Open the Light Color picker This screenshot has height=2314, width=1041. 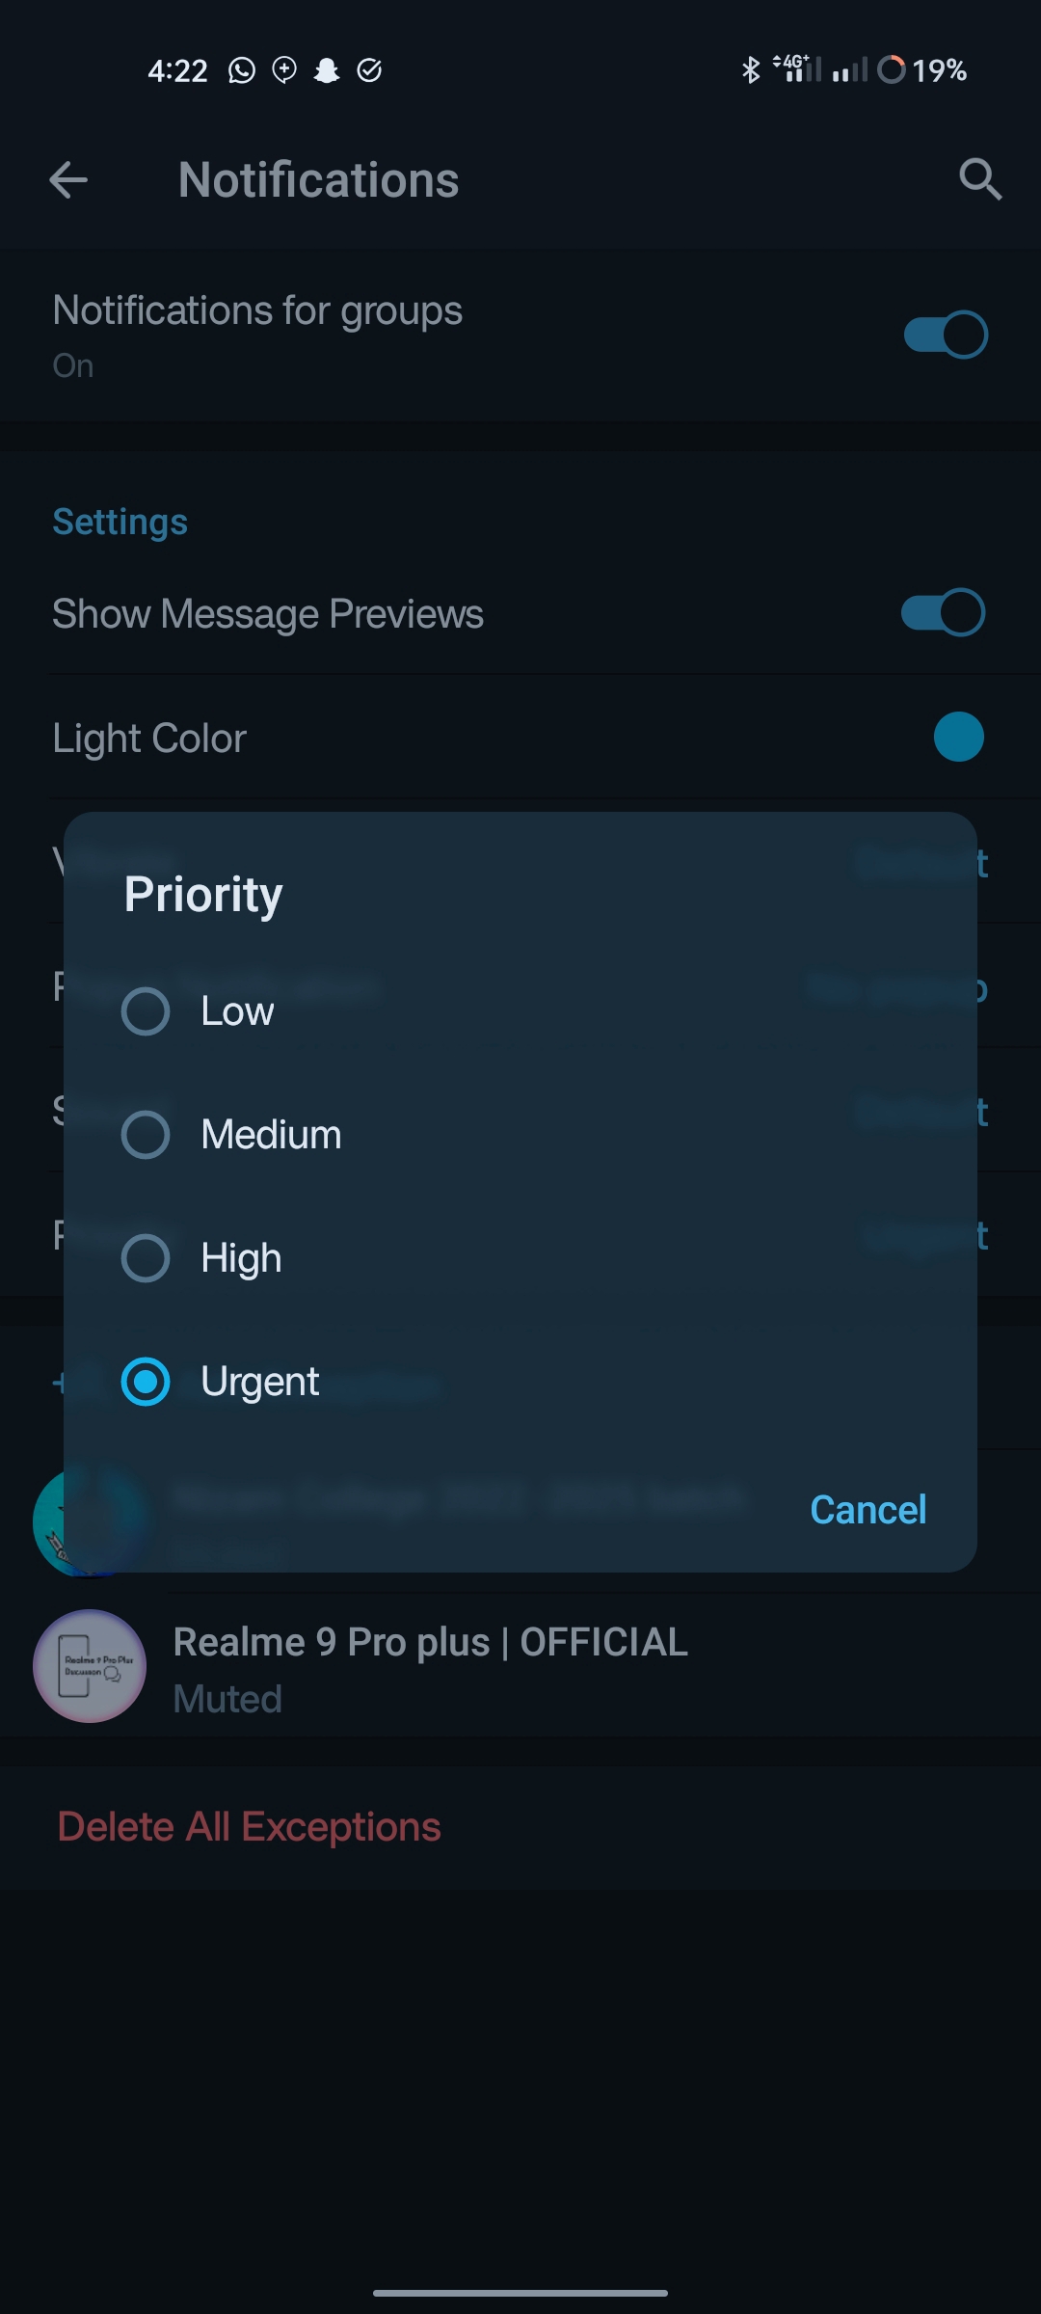click(x=958, y=737)
